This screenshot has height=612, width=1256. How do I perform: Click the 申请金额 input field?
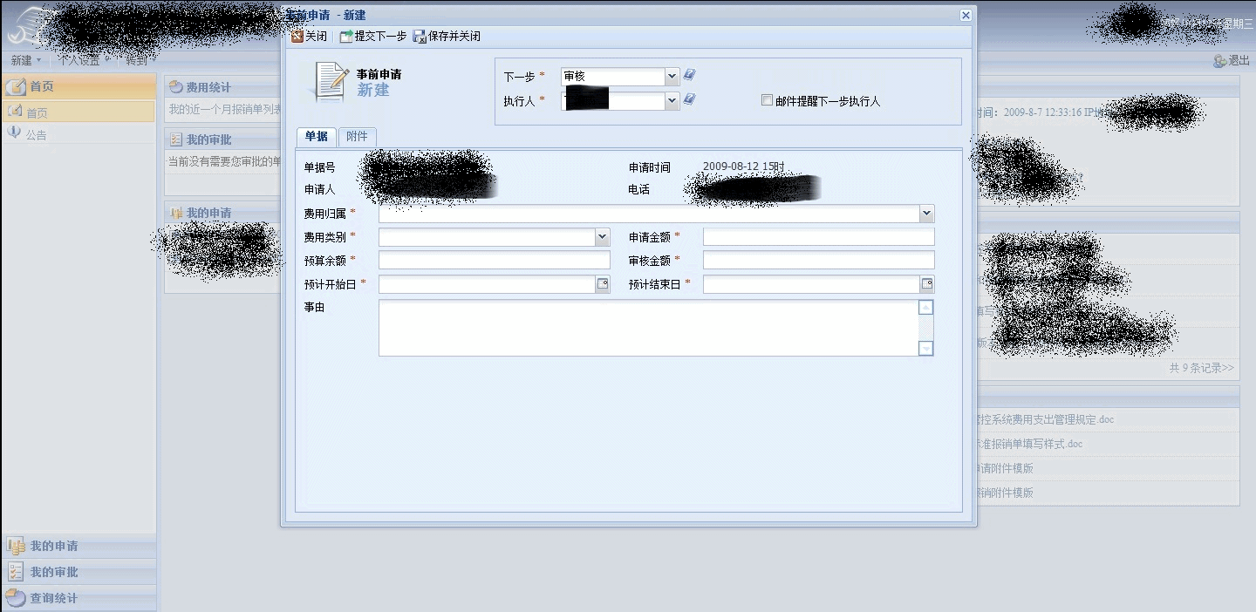click(x=818, y=237)
